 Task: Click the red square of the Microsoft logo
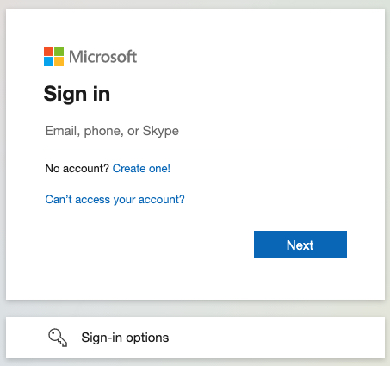click(48, 51)
